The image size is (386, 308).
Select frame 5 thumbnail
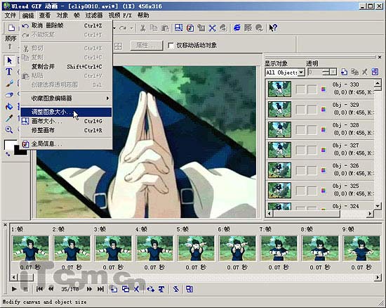(197, 248)
